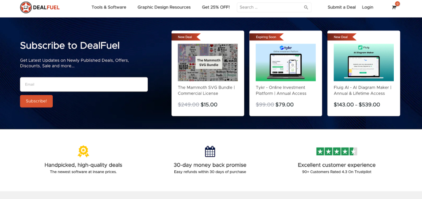Image resolution: width=422 pixels, height=199 pixels.
Task: Click The newest software at insane prices text
Action: [84, 172]
